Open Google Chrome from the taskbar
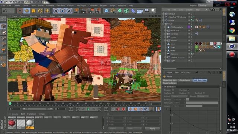The image size is (238, 134). [232, 31]
